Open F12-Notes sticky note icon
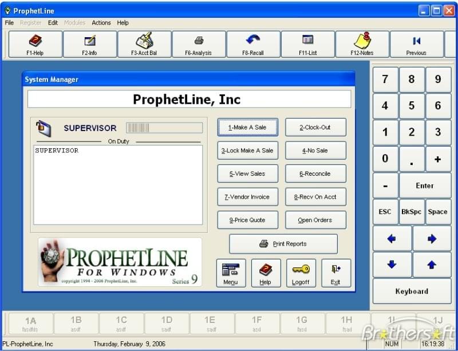458x351 pixels. tap(362, 44)
